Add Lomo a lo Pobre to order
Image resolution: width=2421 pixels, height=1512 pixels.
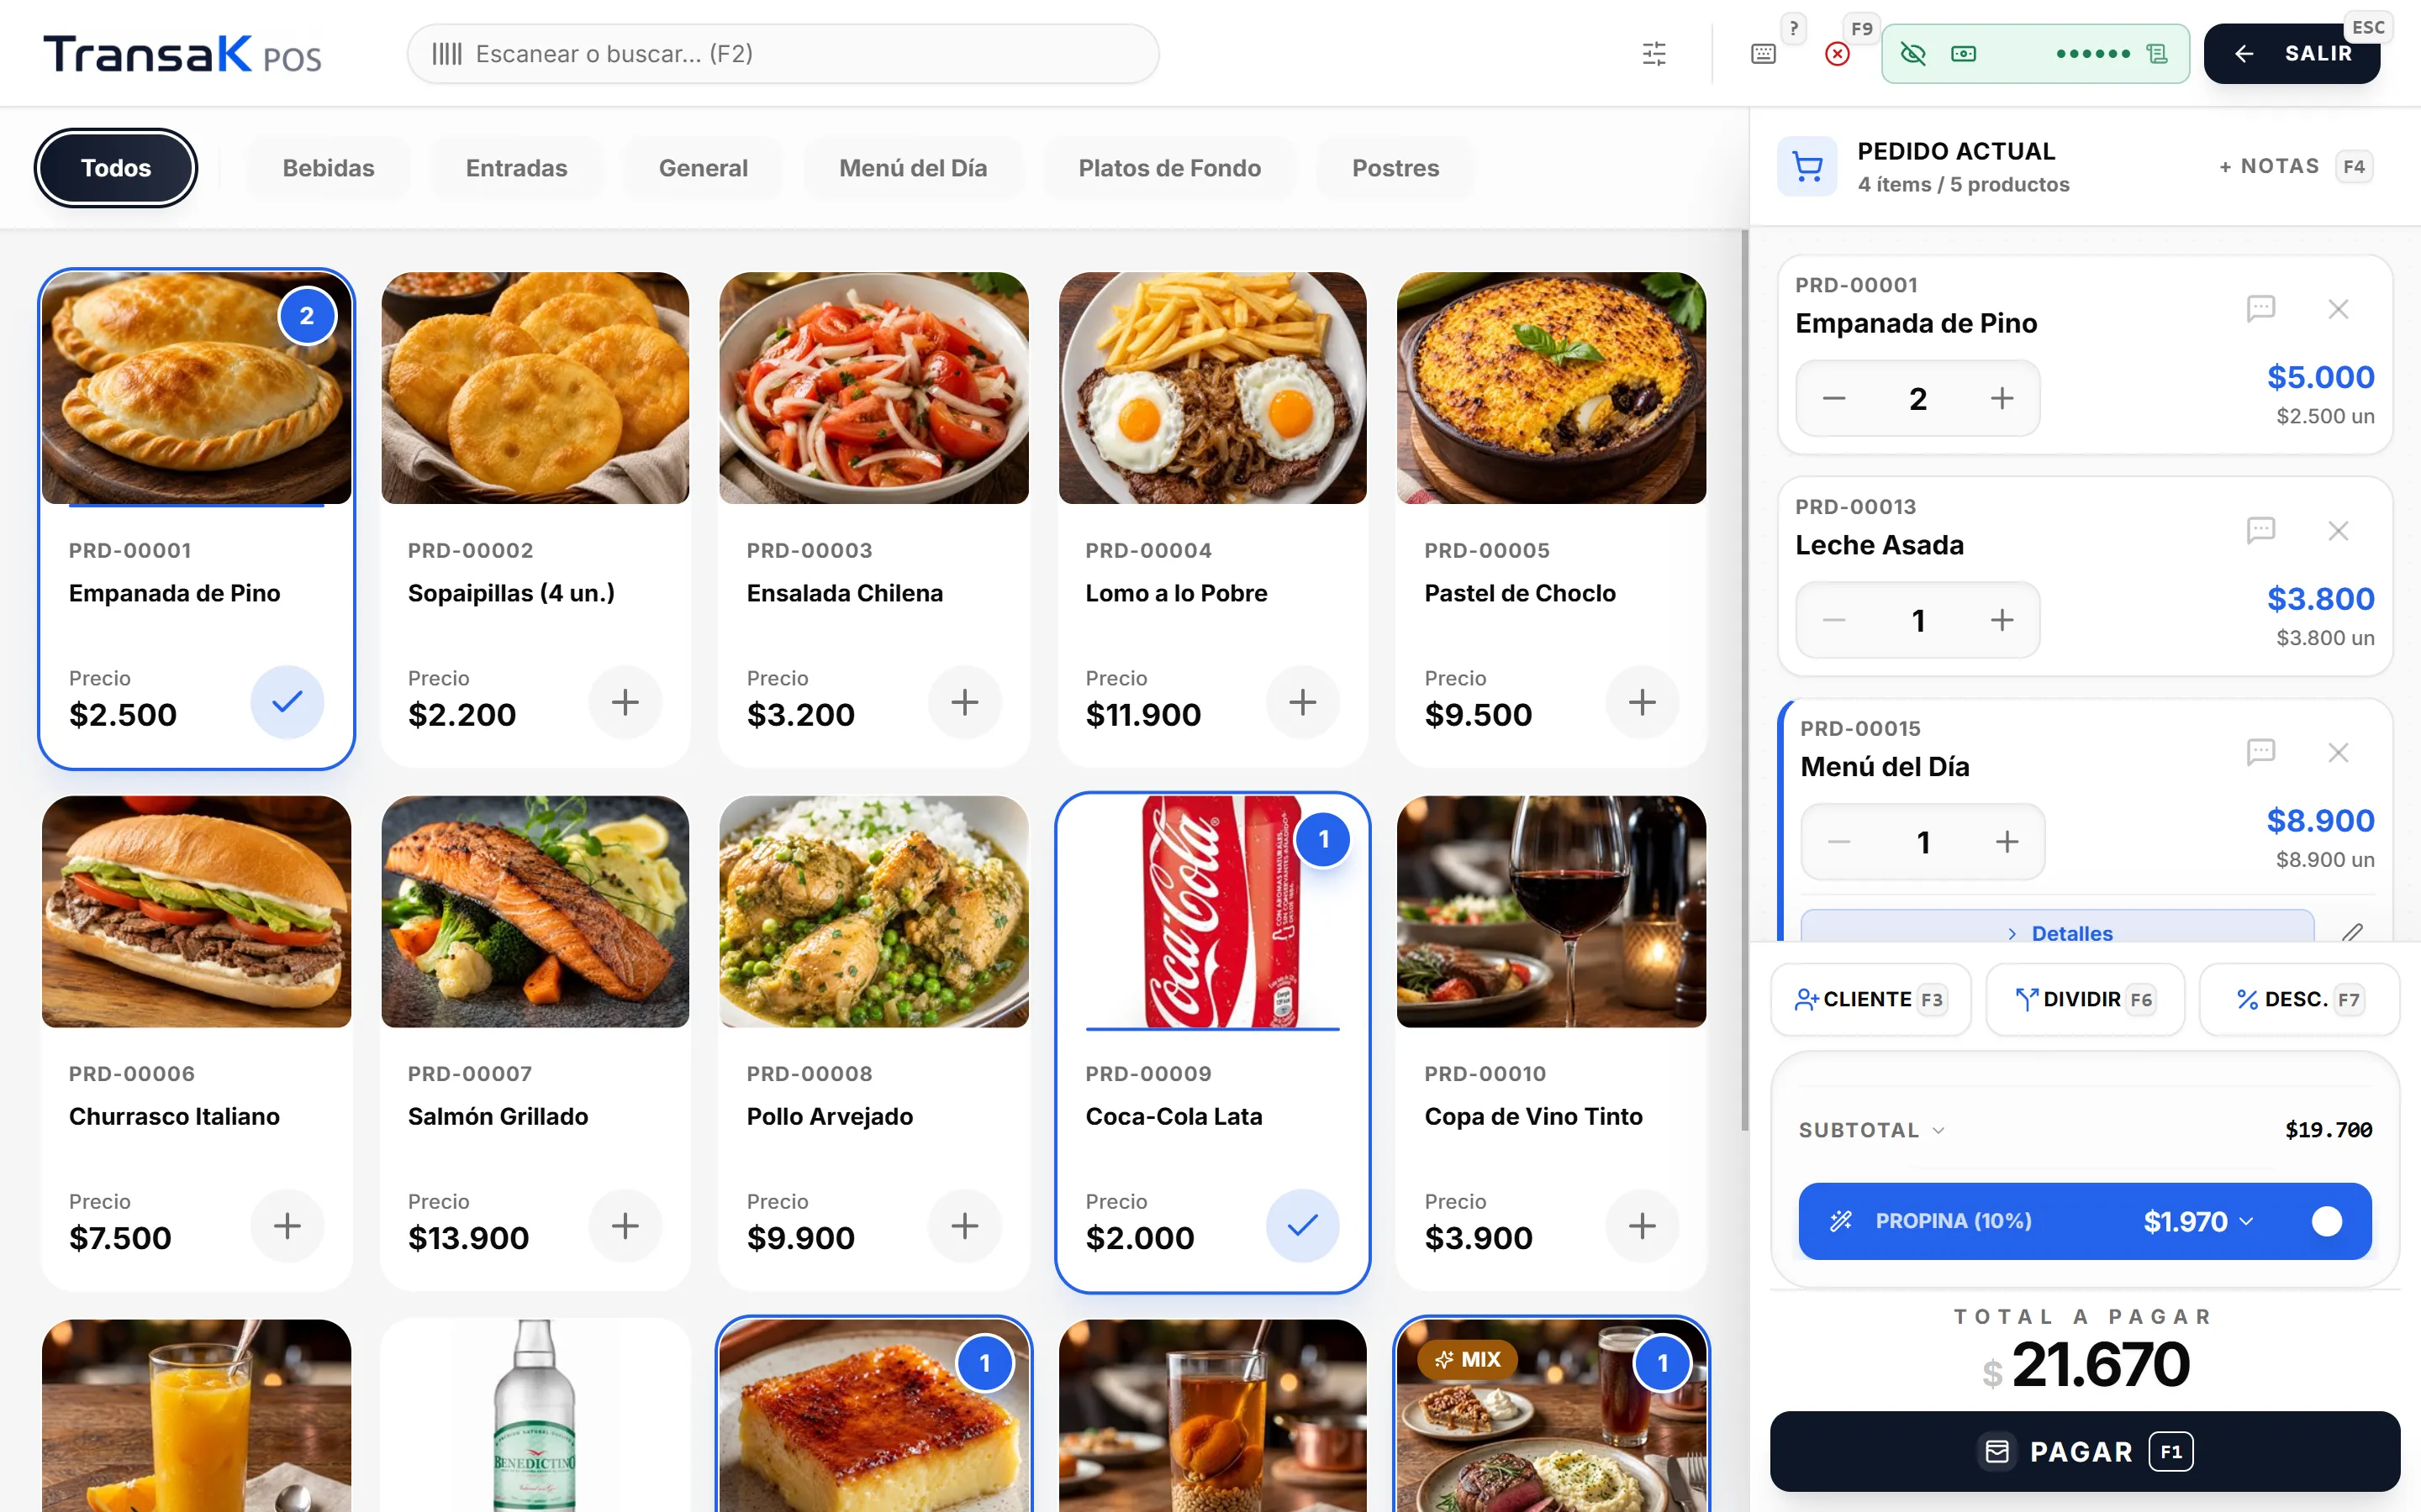[1302, 702]
